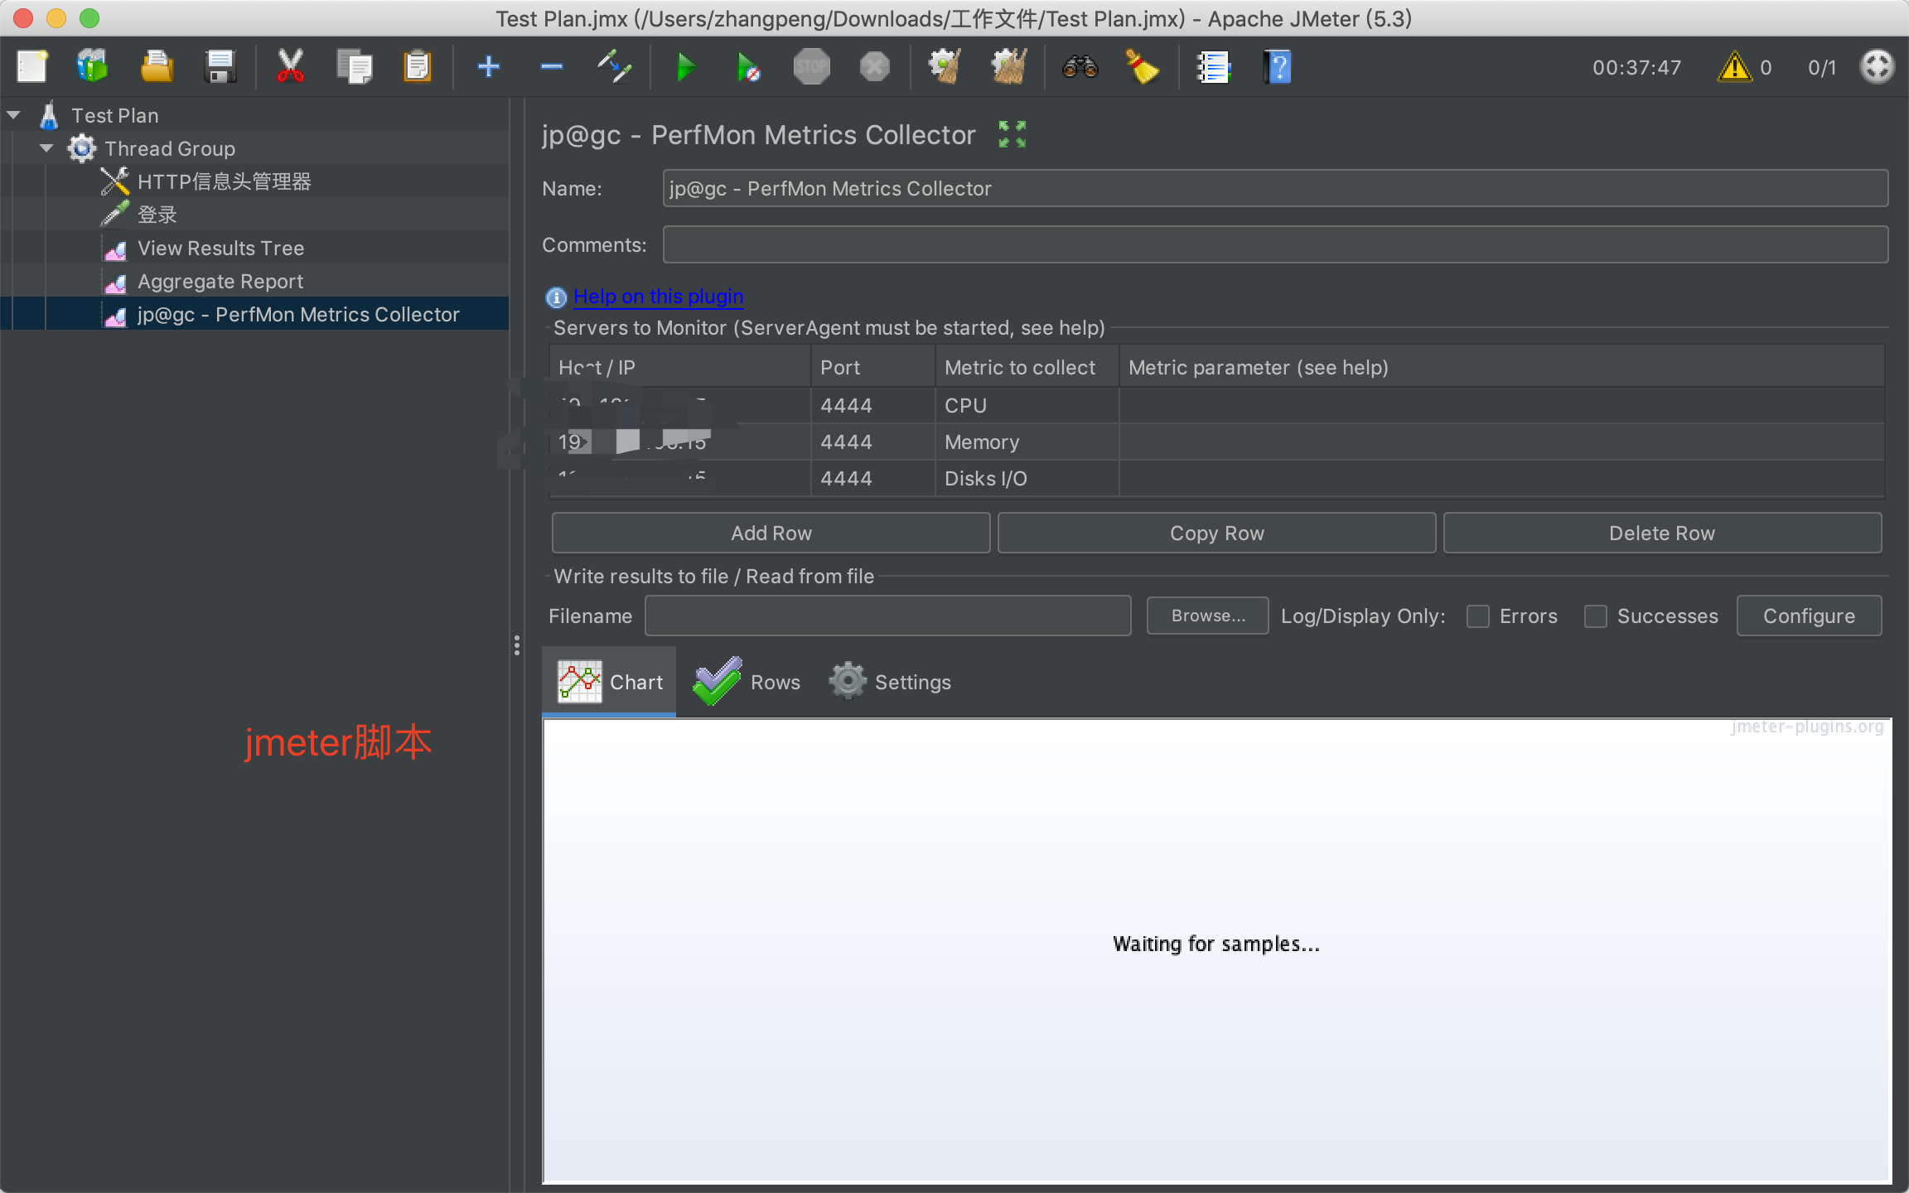The height and width of the screenshot is (1193, 1909).
Task: Click the New test plan icon
Action: 33,67
